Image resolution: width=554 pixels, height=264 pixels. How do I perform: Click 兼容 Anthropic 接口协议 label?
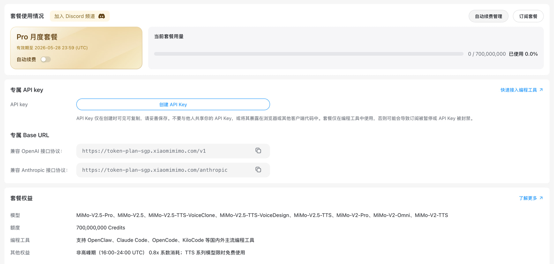(39, 170)
